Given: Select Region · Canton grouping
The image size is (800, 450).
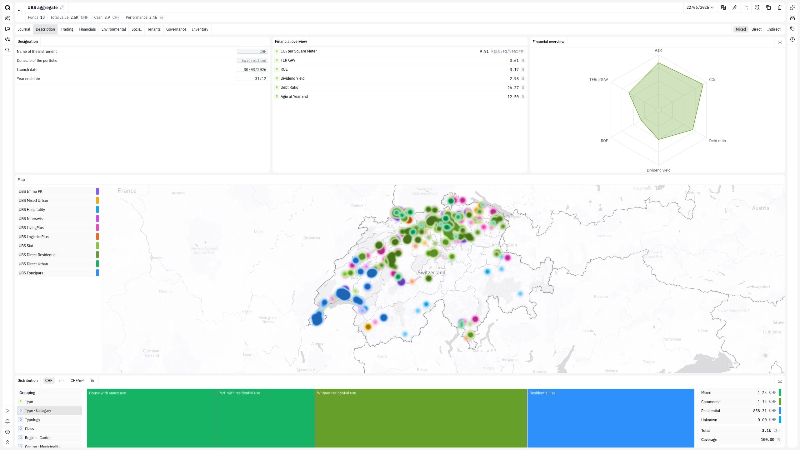Looking at the screenshot, I should pos(49,438).
